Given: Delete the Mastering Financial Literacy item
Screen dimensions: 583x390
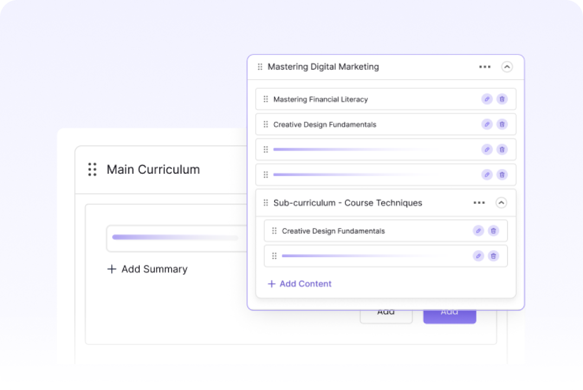Looking at the screenshot, I should coord(502,99).
